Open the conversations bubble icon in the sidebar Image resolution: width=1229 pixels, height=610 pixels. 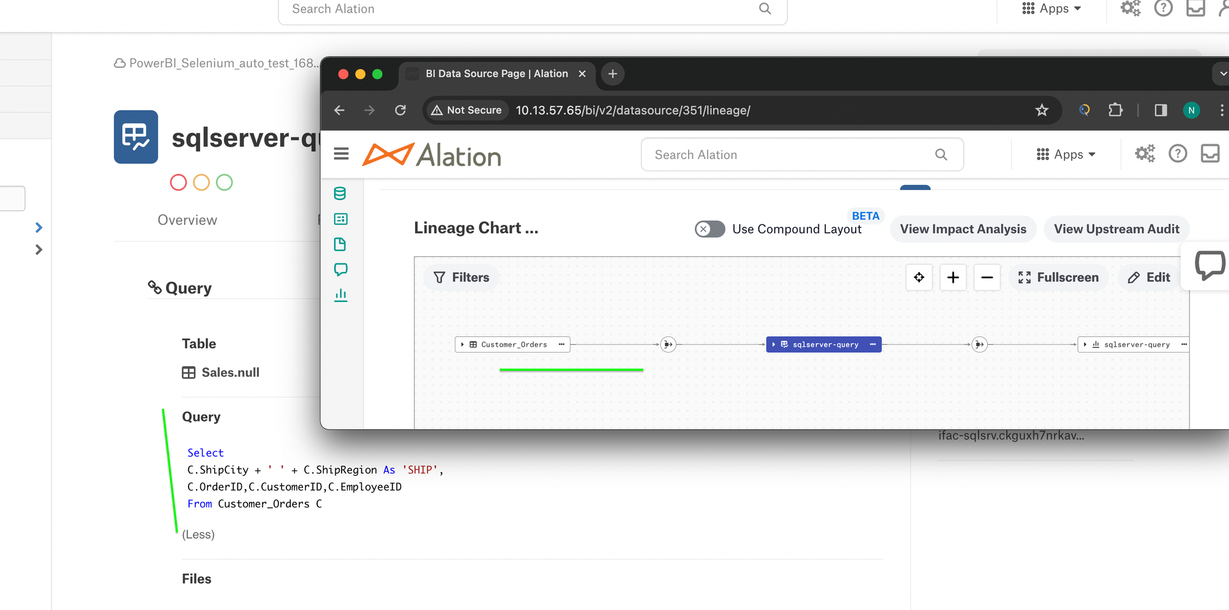click(340, 270)
